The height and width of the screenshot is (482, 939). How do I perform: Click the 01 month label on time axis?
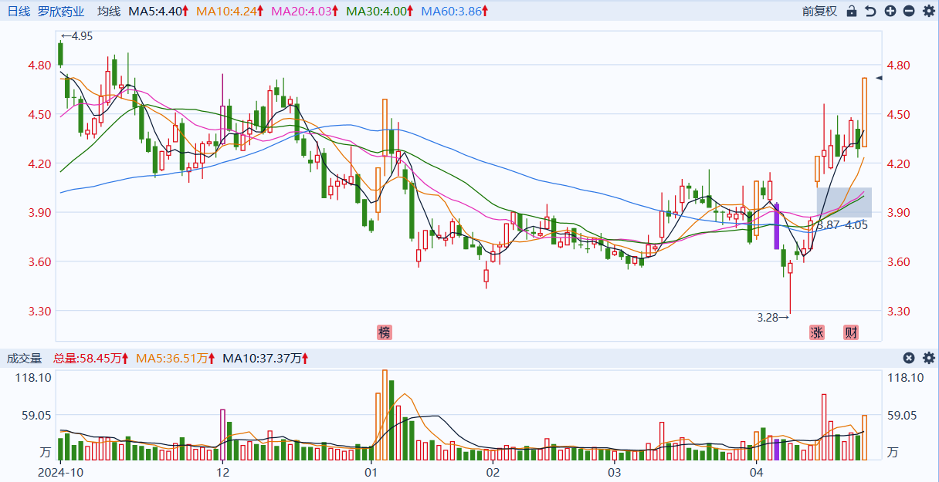pos(371,471)
